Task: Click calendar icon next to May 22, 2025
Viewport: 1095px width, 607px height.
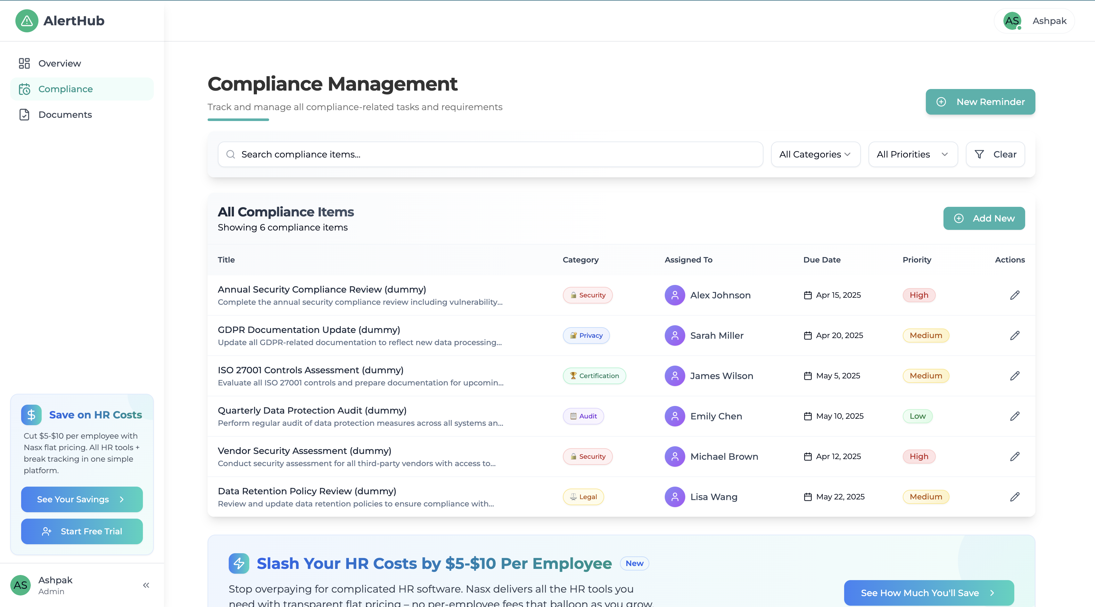Action: [808, 497]
